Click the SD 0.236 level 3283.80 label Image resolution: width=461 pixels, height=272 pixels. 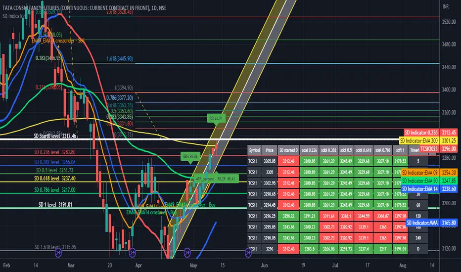click(x=55, y=152)
